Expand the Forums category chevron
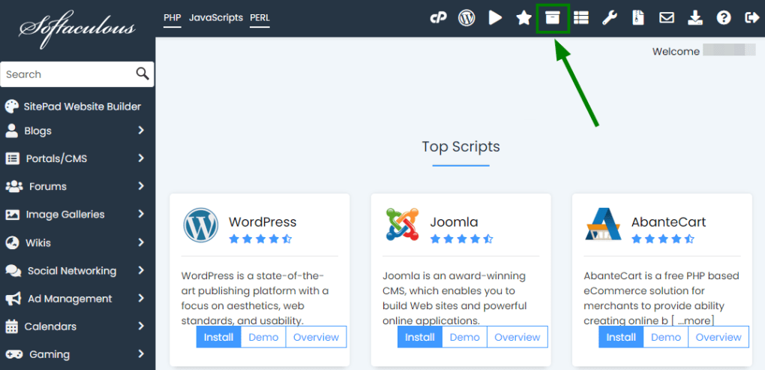The image size is (765, 370). click(141, 186)
